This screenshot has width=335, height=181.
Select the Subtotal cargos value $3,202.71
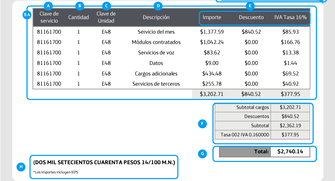click(290, 107)
